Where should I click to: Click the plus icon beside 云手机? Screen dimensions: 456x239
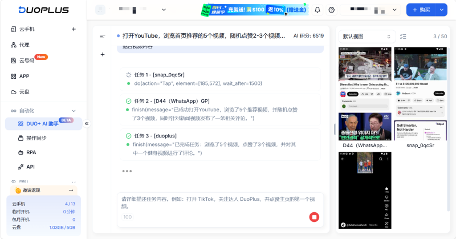(74, 29)
